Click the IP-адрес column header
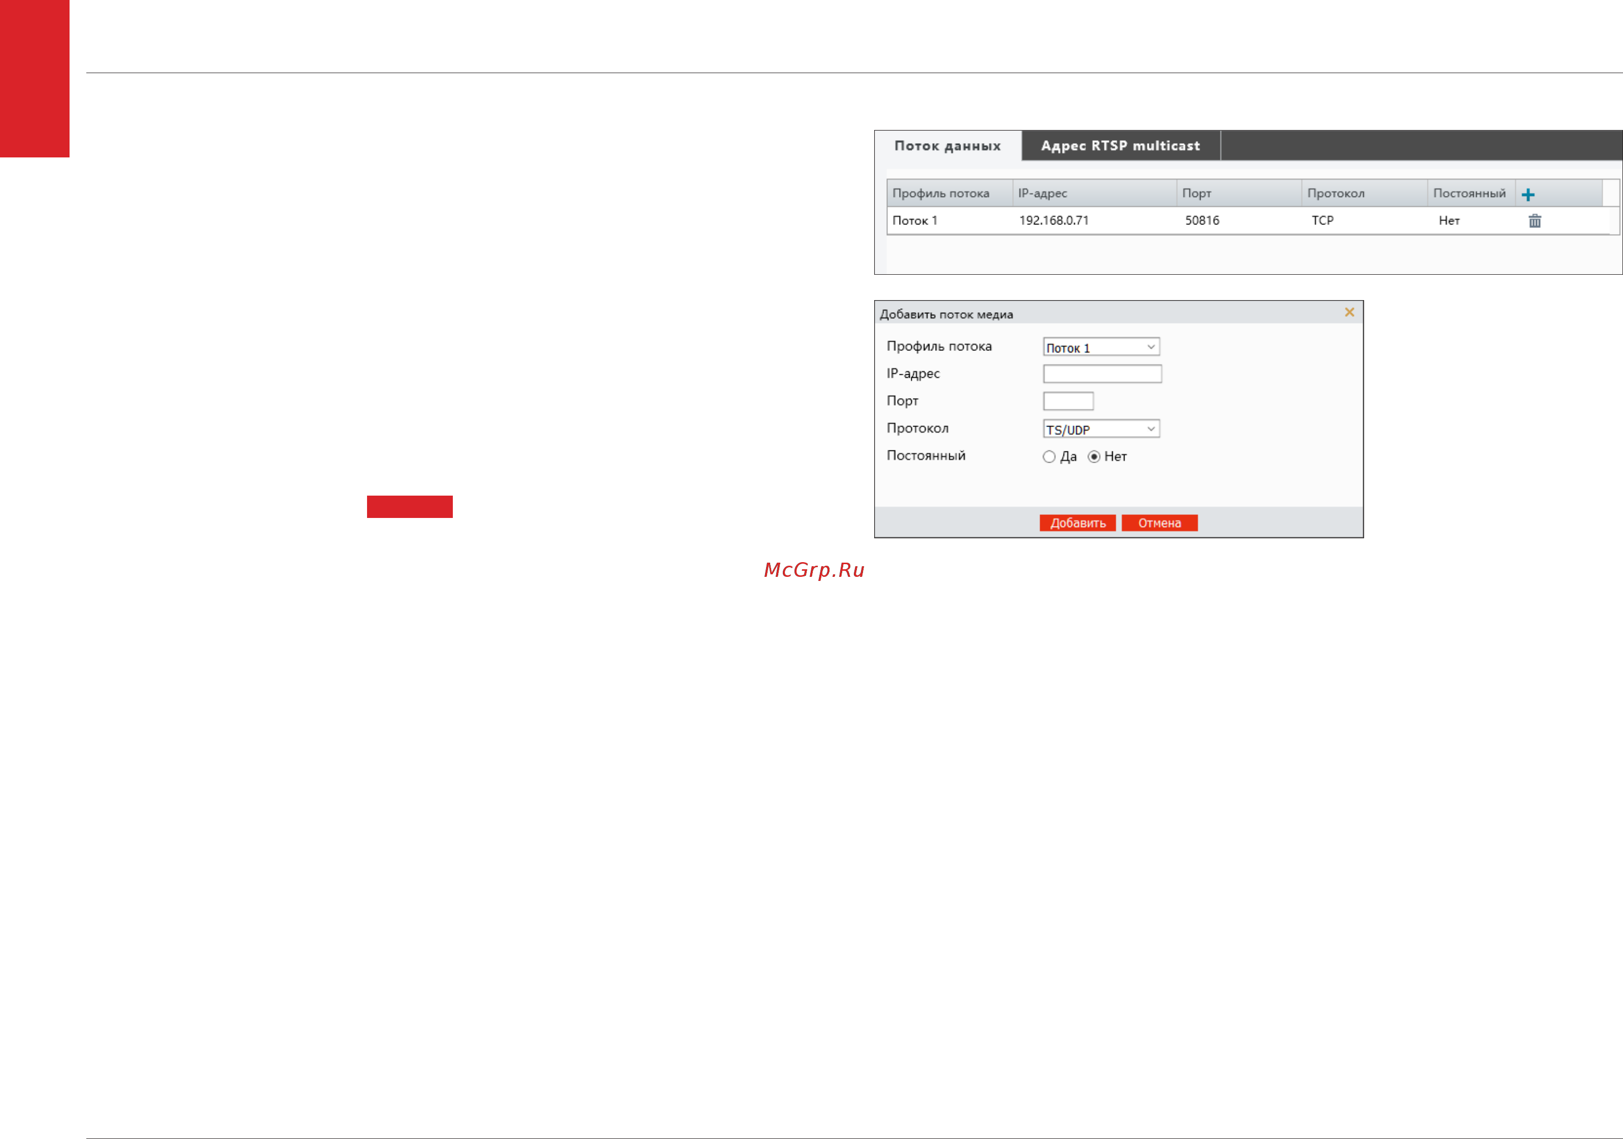Image resolution: width=1623 pixels, height=1139 pixels. pyautogui.click(x=1094, y=193)
